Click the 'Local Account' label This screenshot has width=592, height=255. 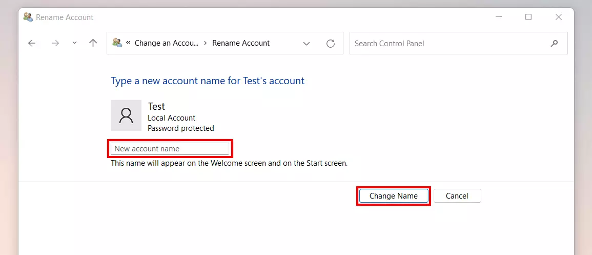[x=171, y=118]
